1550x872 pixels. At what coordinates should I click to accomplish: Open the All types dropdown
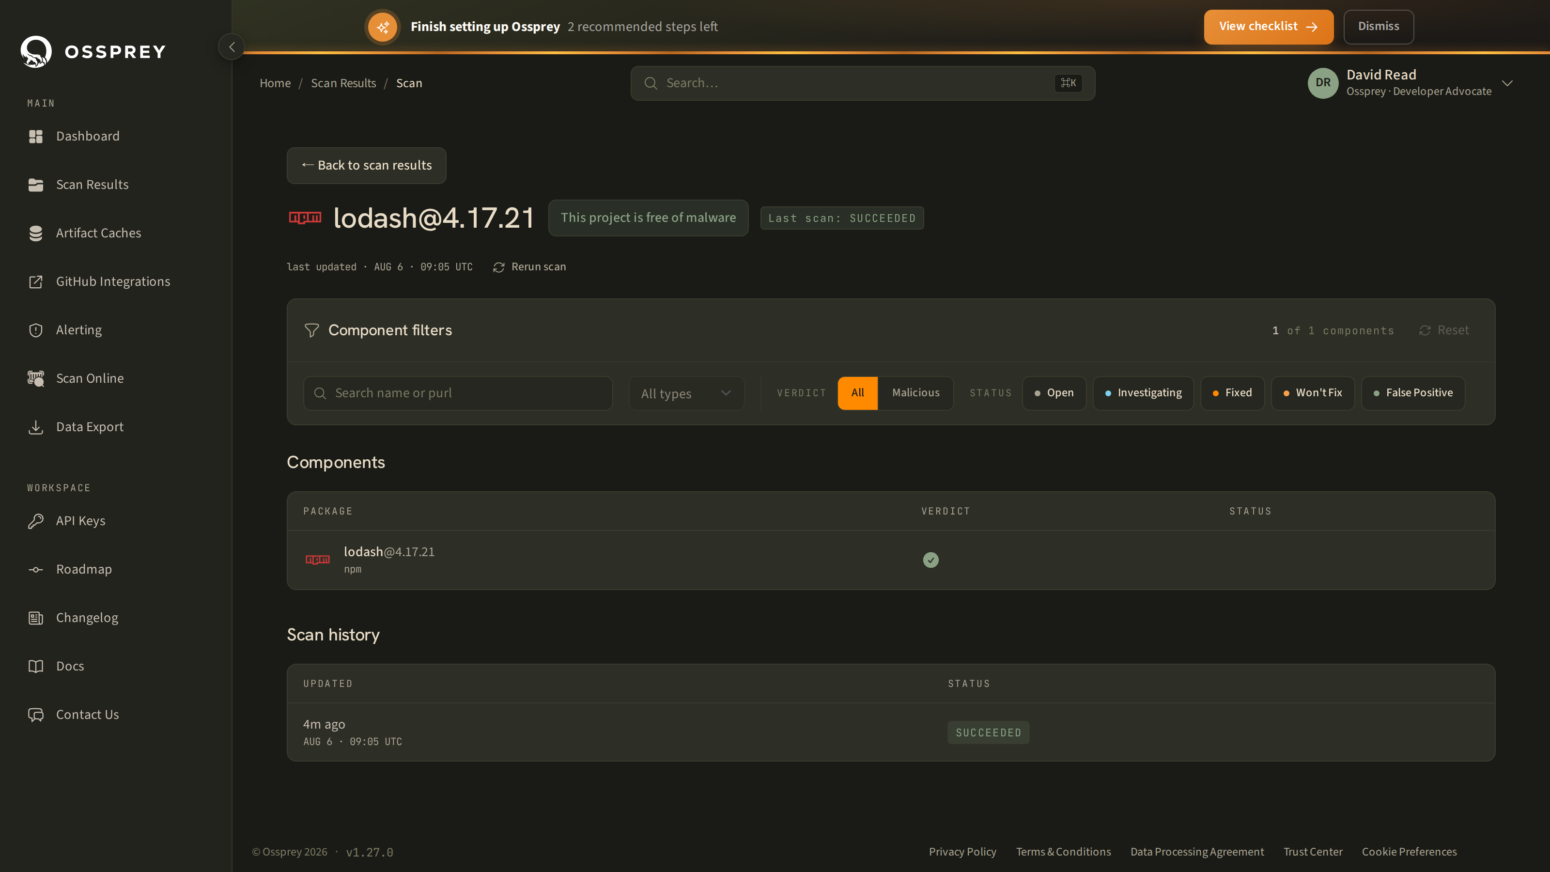tap(686, 393)
